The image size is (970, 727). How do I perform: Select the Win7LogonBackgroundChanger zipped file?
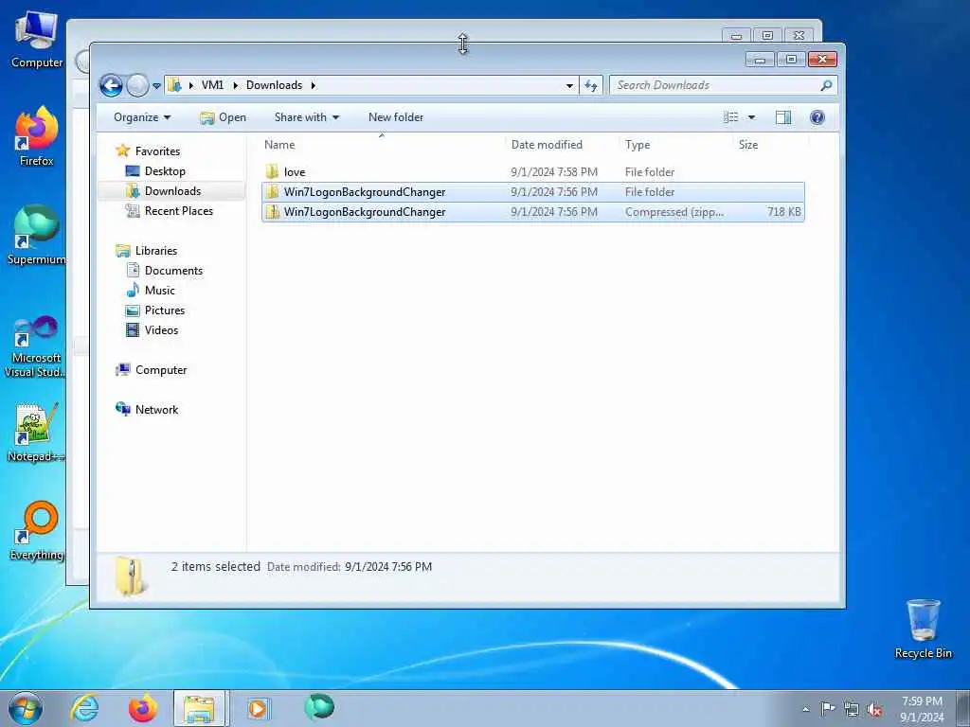[532, 211]
